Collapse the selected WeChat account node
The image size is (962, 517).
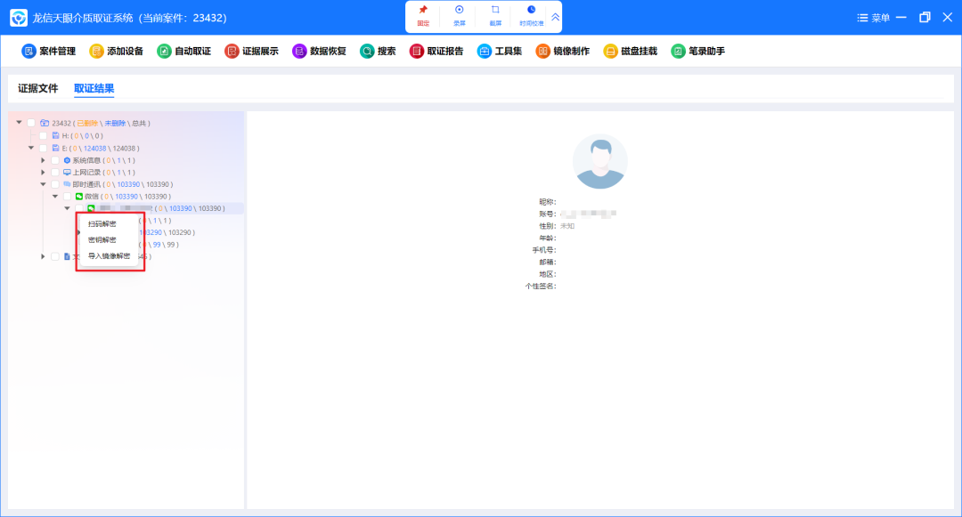67,208
